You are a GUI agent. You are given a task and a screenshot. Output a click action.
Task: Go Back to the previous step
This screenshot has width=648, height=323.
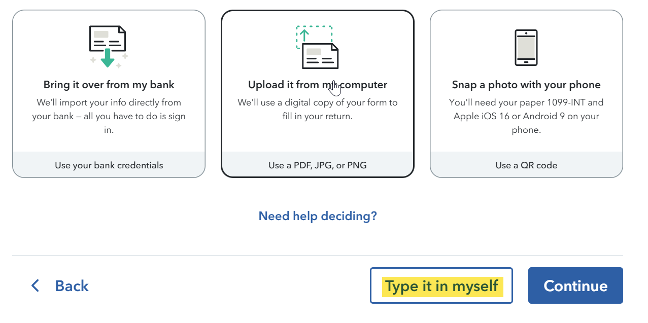[x=60, y=286]
